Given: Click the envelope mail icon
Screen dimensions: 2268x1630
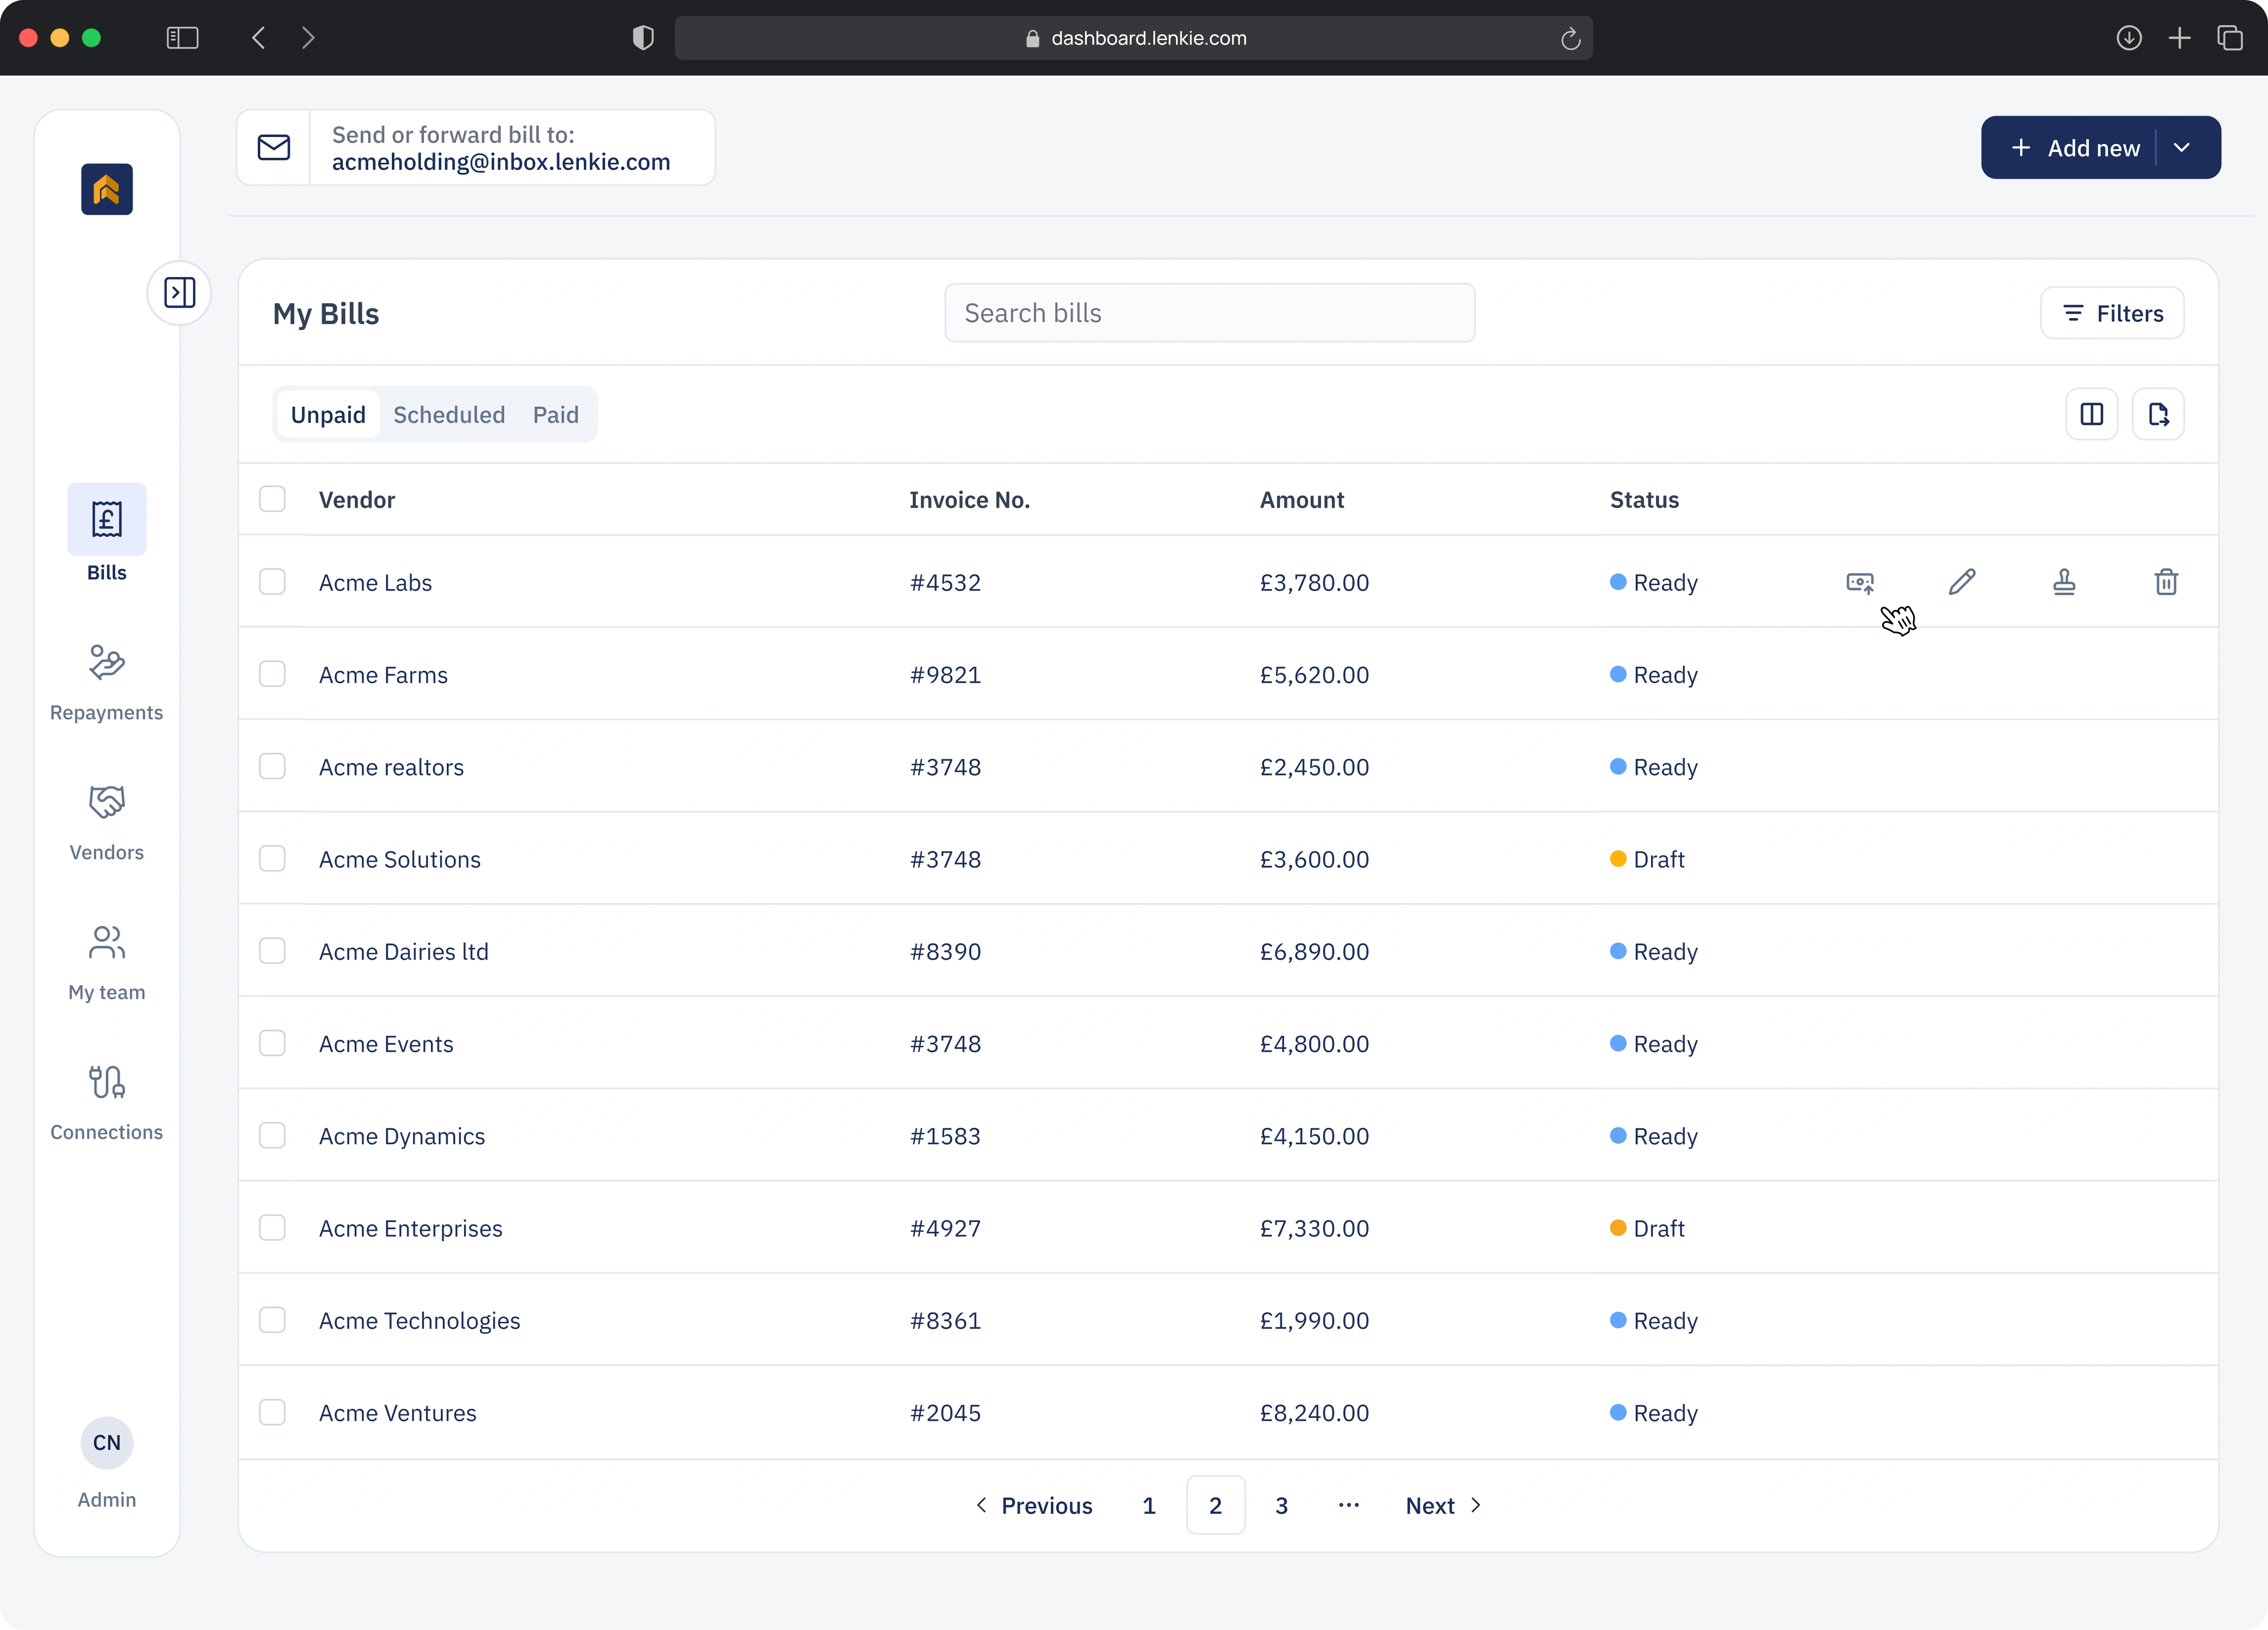Looking at the screenshot, I should pos(274,148).
